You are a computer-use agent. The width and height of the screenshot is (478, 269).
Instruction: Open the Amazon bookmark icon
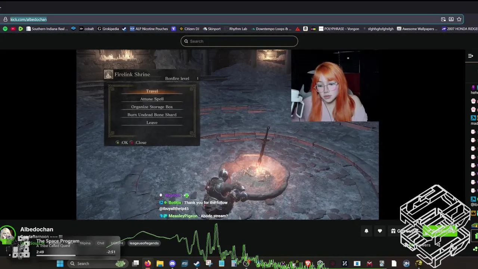tap(305, 29)
